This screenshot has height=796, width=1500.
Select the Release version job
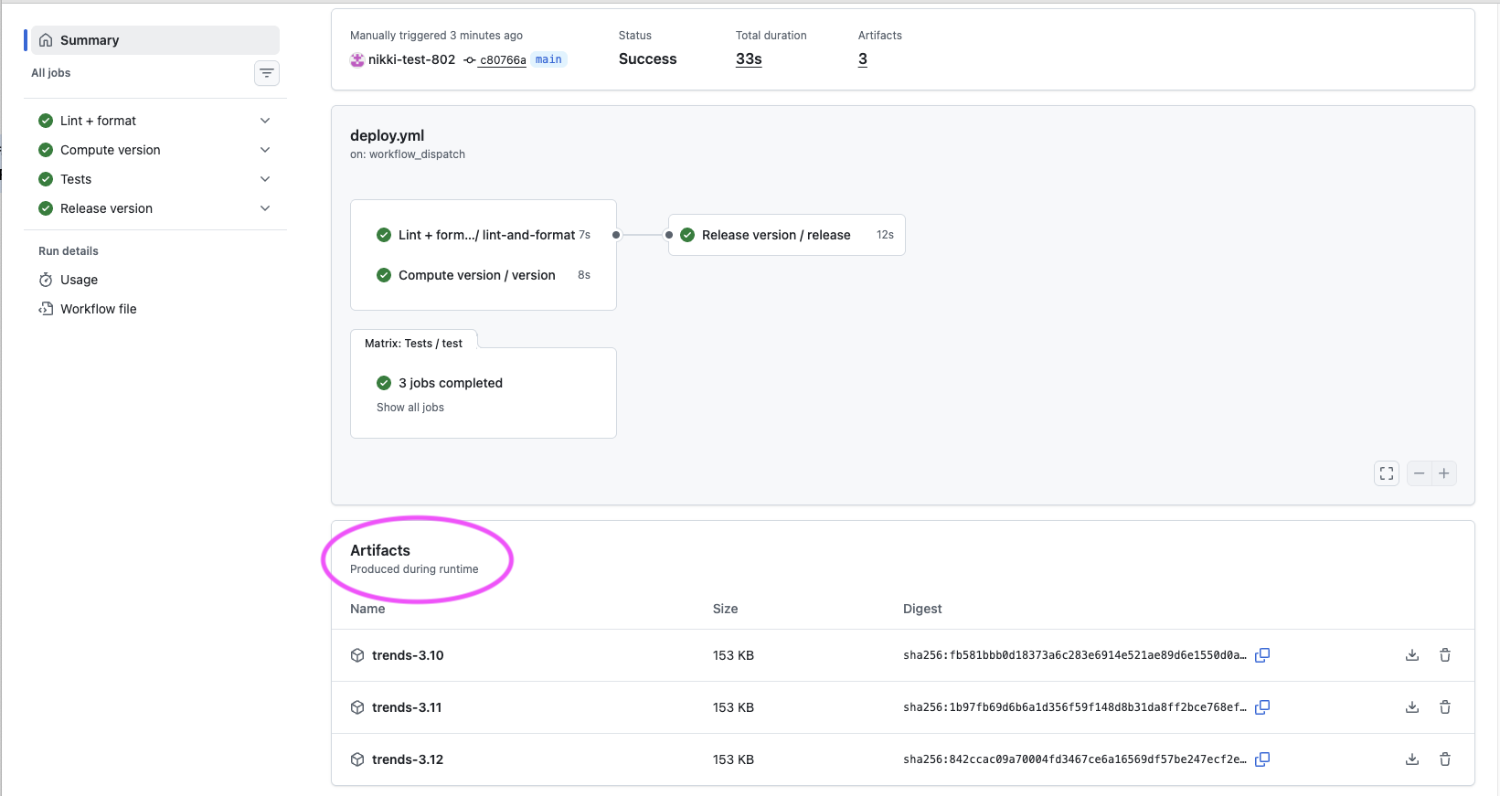106,208
